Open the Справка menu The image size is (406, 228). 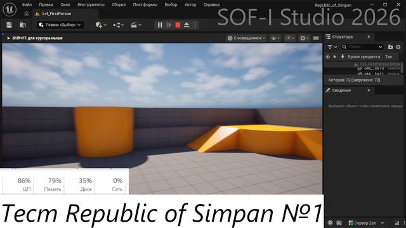tap(211, 4)
